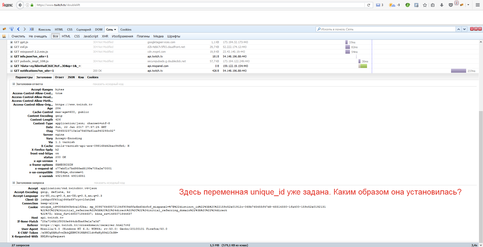Toggle the command line icon in Firebug
This screenshot has height=247, width=483.
tap(31, 29)
